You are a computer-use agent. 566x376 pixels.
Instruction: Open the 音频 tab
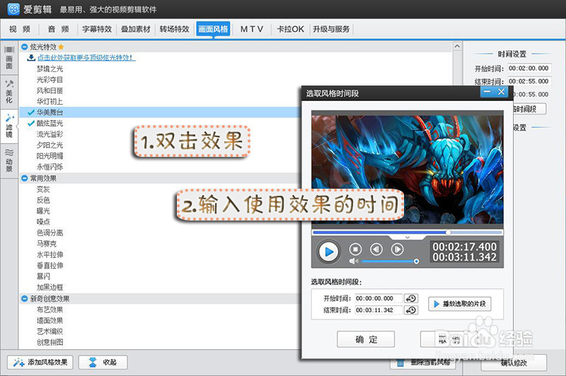coord(59,29)
